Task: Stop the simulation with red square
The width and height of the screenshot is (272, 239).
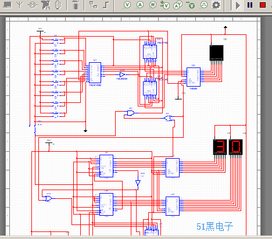Action: 263,5
